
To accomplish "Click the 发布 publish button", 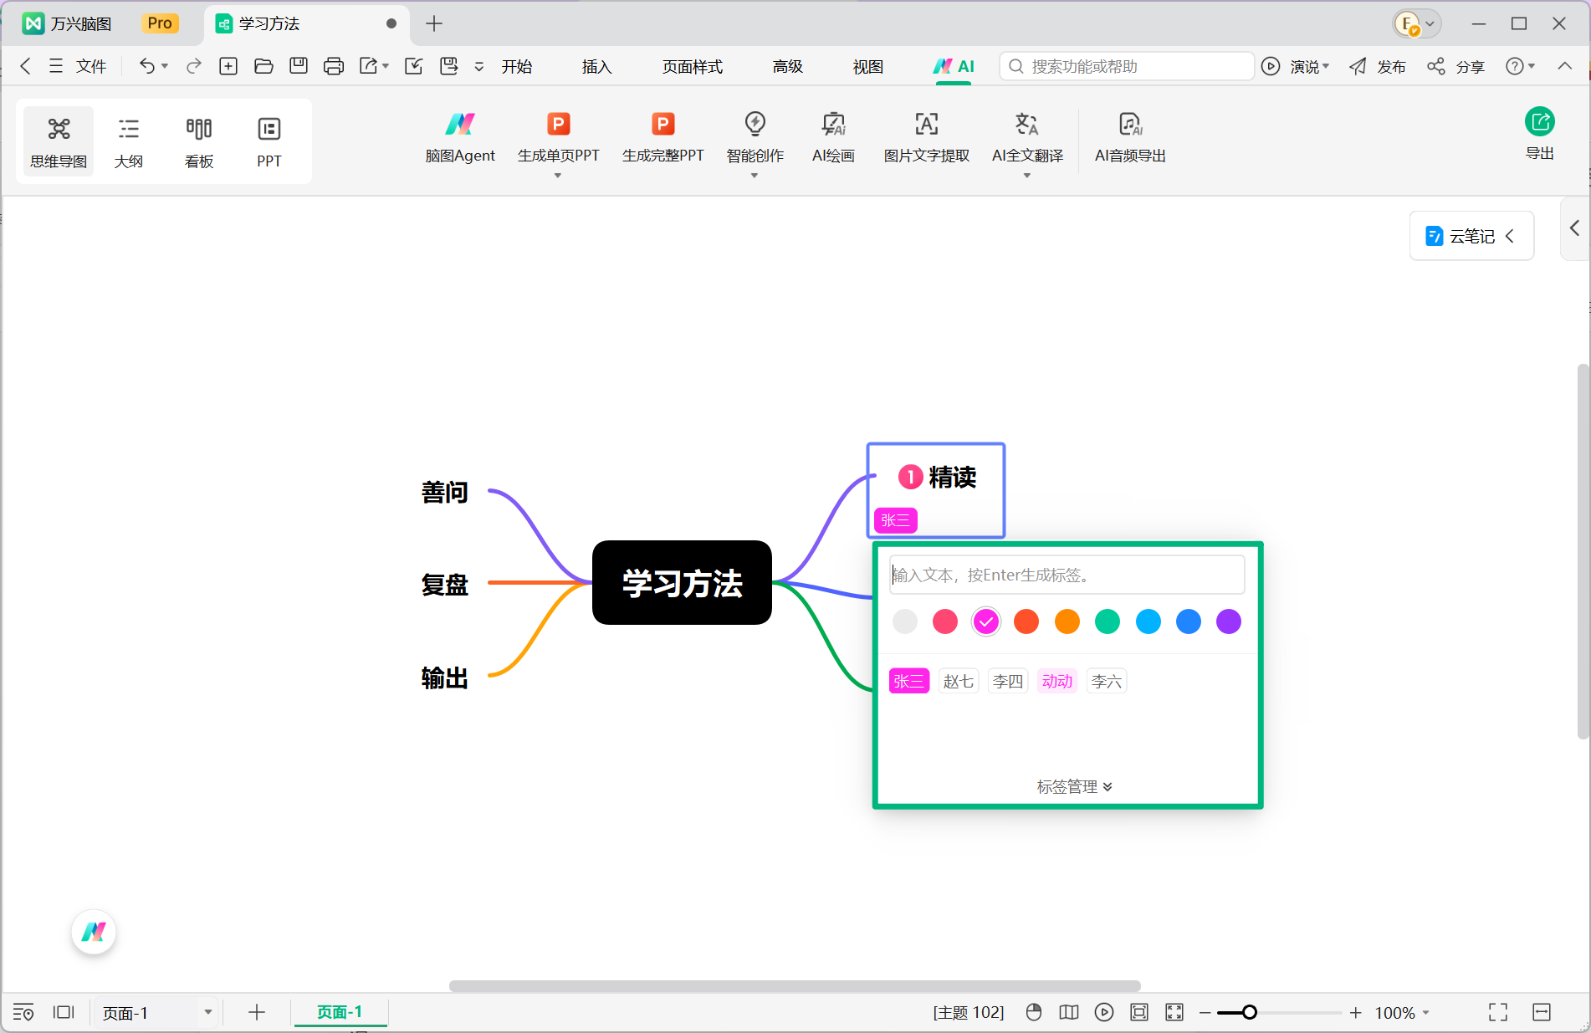I will pyautogui.click(x=1378, y=66).
